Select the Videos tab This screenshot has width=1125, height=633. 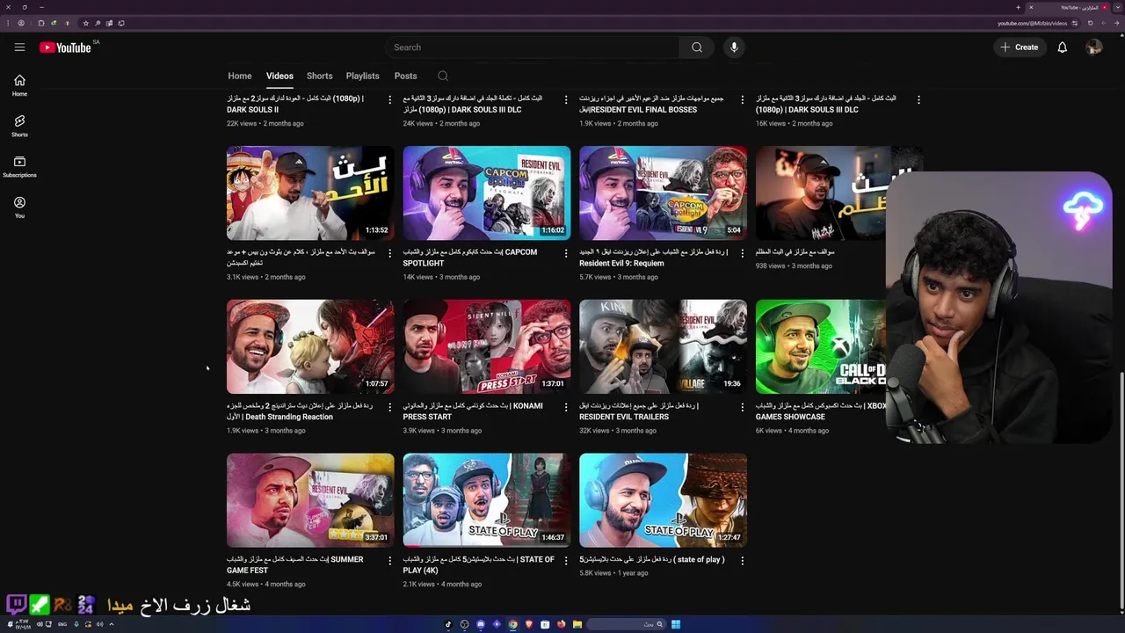[x=279, y=76]
